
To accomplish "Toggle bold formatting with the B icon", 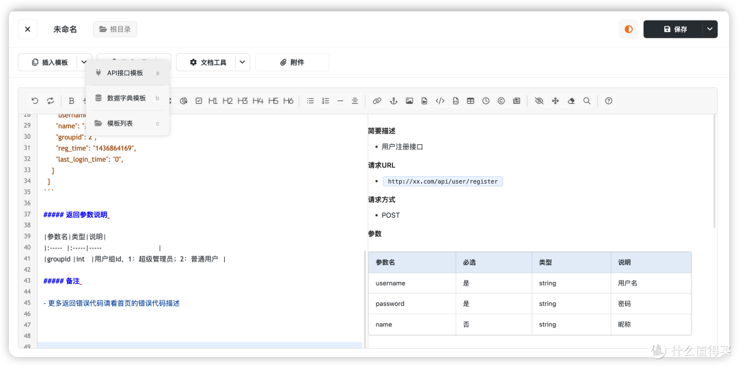I will tap(72, 100).
